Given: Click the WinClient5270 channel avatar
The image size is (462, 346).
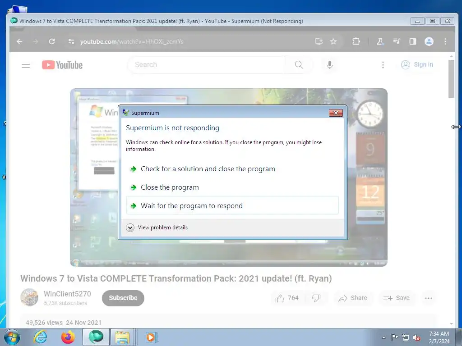Looking at the screenshot, I should pyautogui.click(x=29, y=297).
